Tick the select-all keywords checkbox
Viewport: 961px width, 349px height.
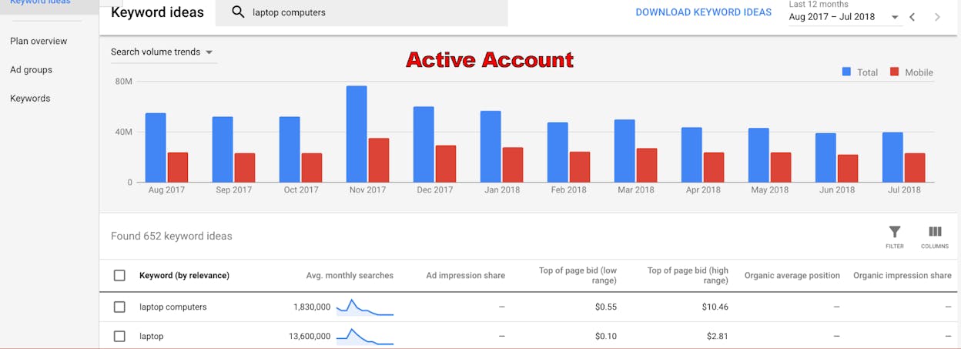[x=119, y=275]
